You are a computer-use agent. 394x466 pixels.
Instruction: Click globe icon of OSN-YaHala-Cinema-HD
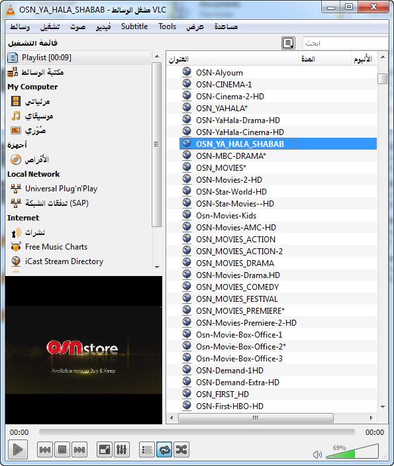point(187,131)
